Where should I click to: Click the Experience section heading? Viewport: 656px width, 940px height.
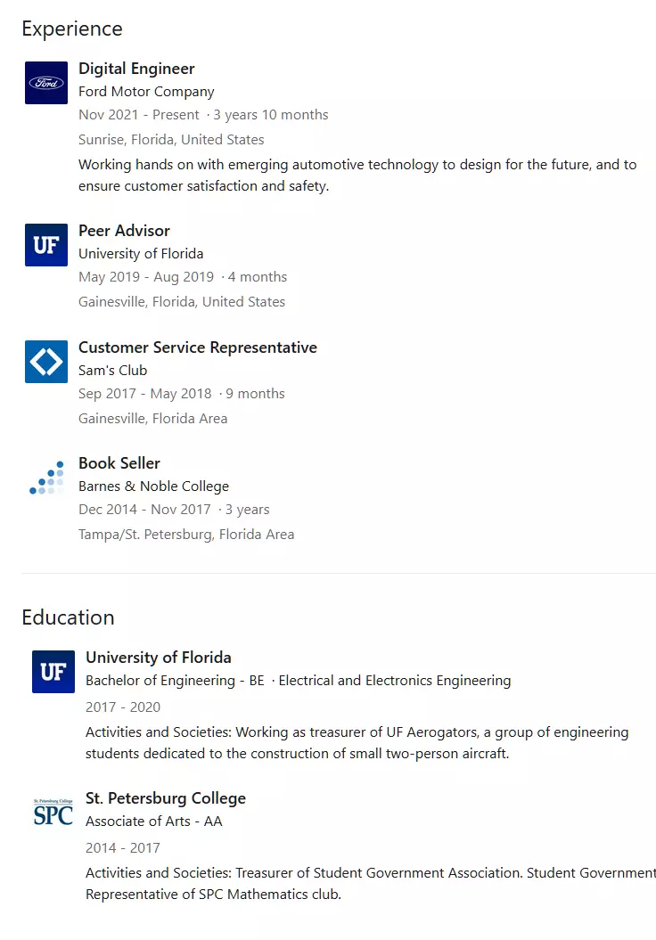[72, 29]
